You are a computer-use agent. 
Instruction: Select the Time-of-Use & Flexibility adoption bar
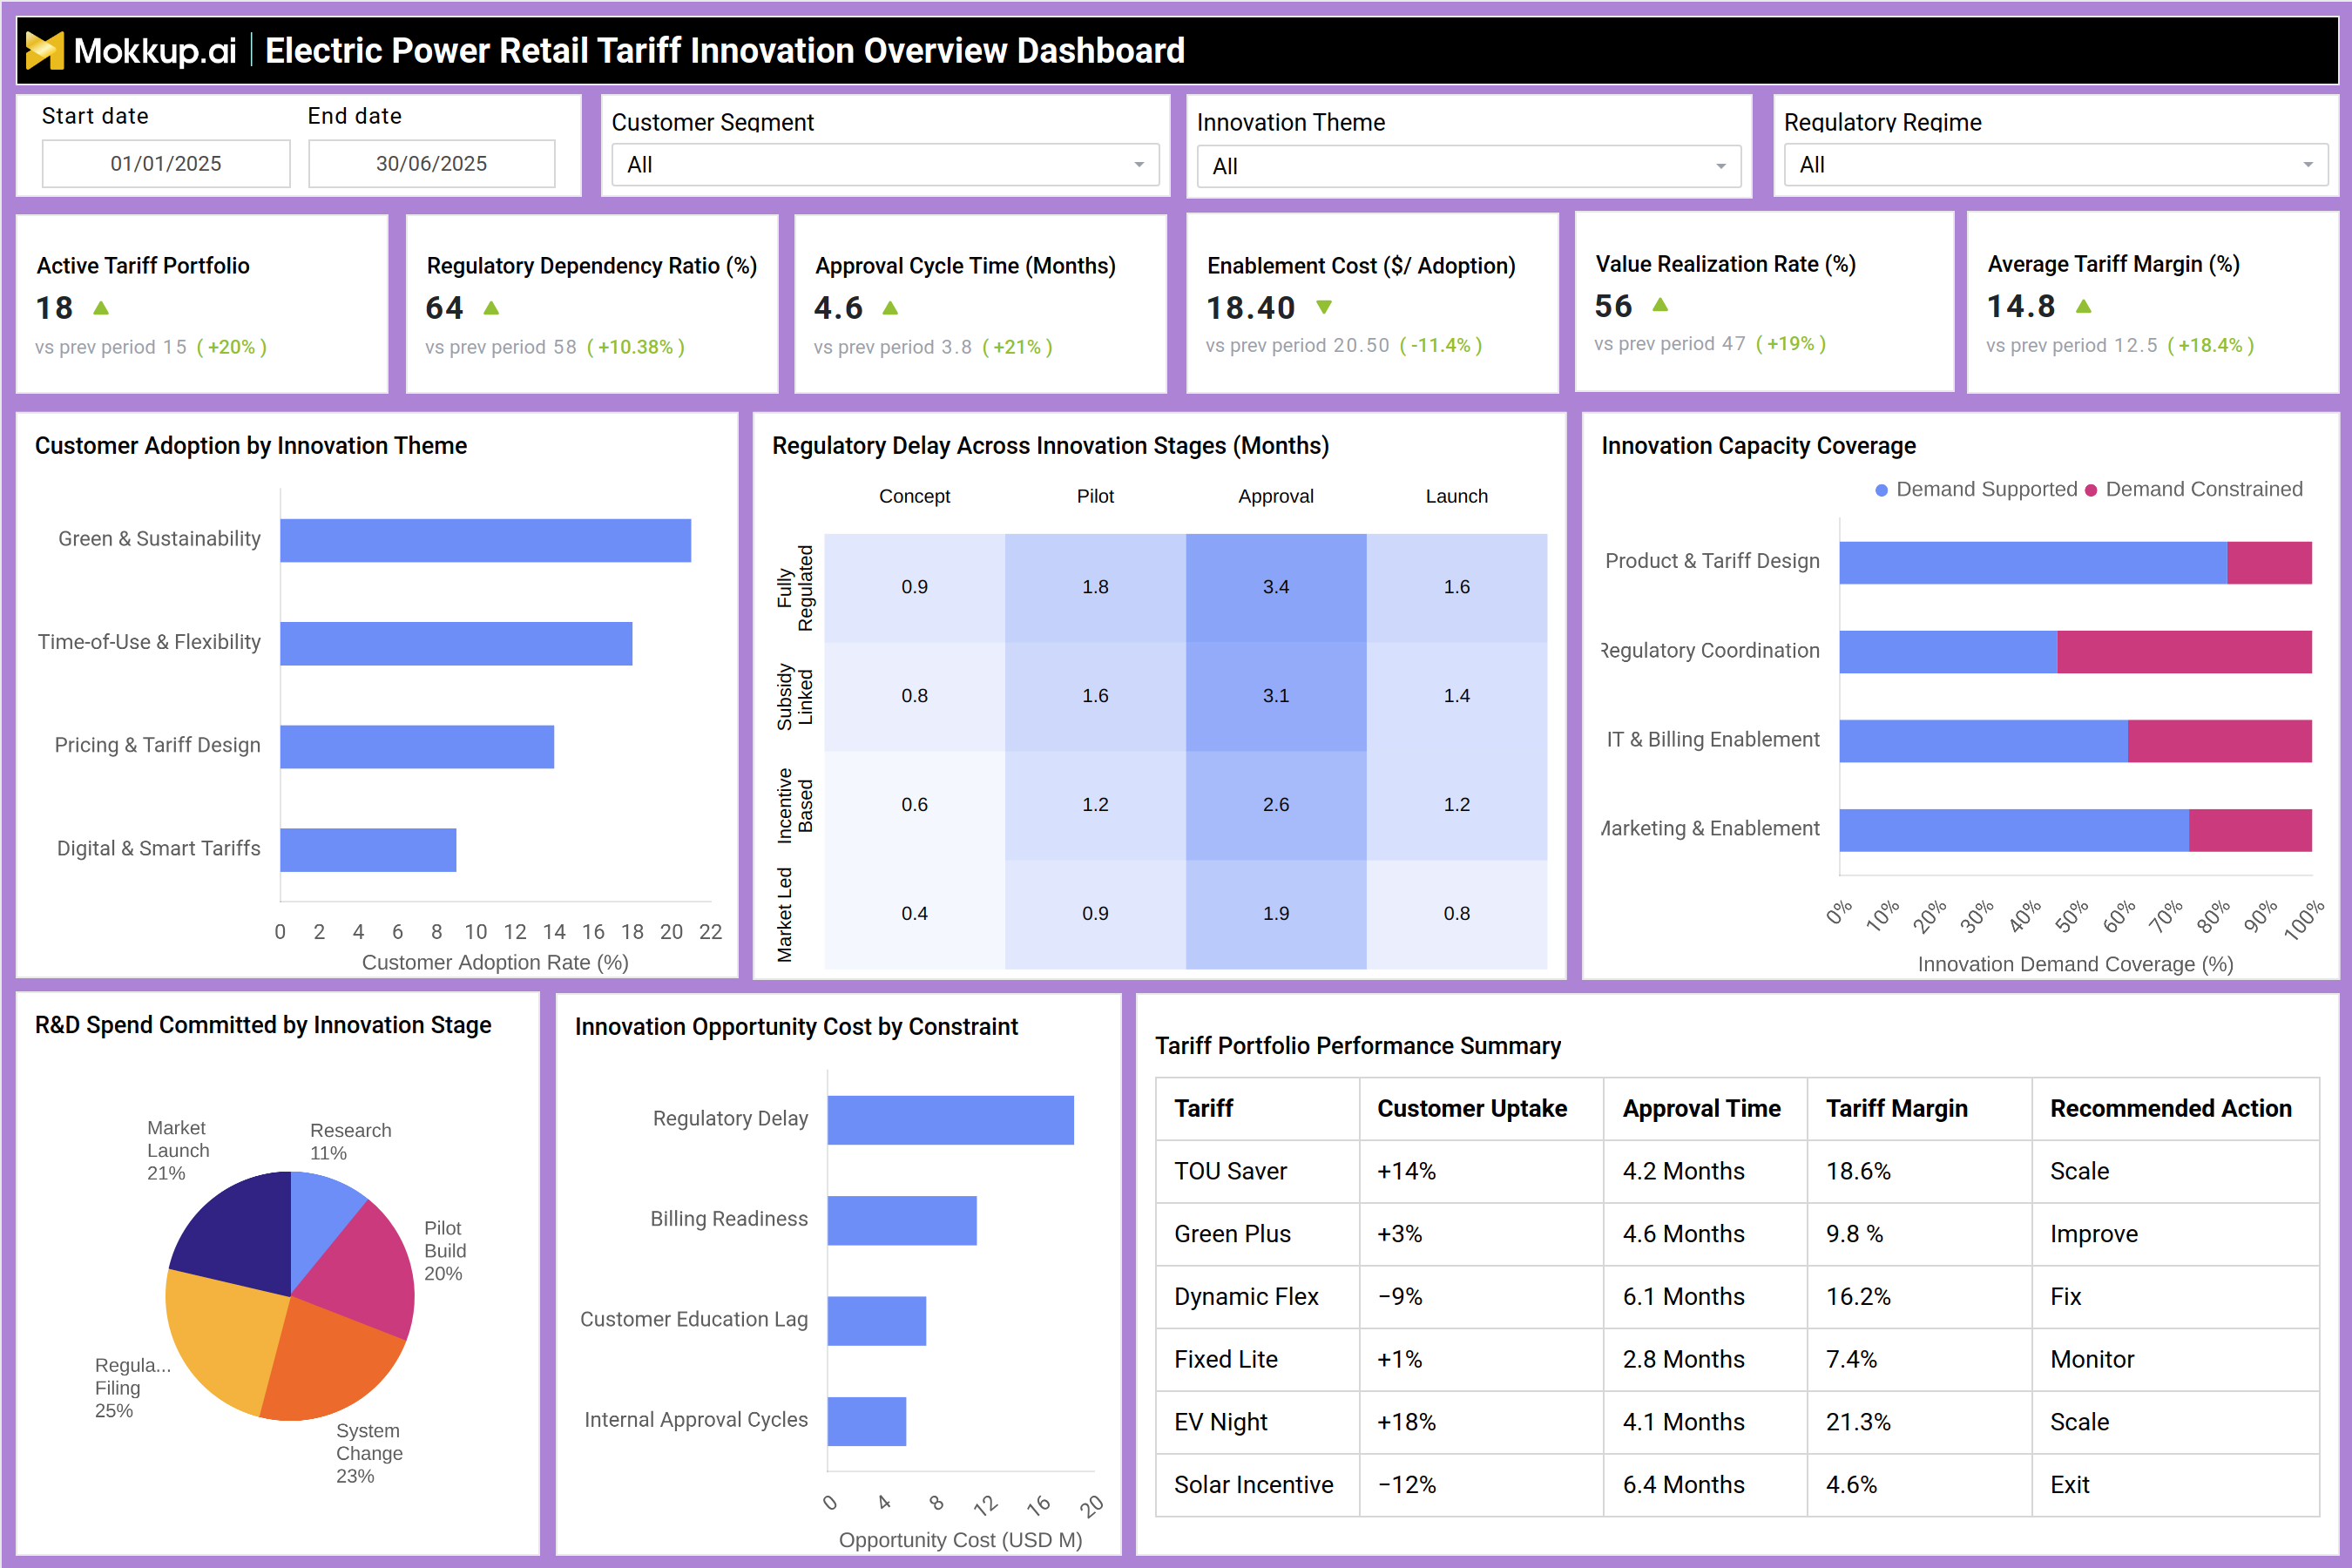[456, 643]
